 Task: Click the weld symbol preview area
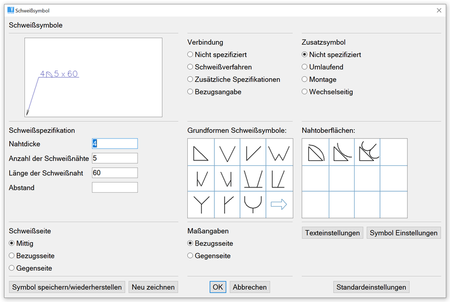93,77
